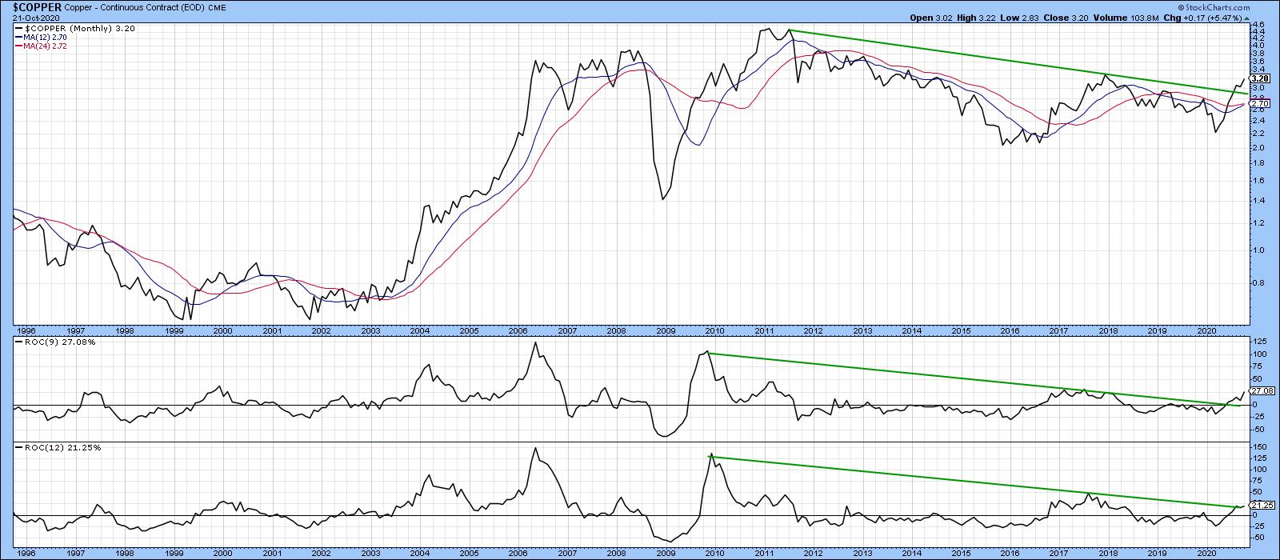The width and height of the screenshot is (1280, 560).
Task: Click the Open 3.02 value in header
Action: [926, 16]
